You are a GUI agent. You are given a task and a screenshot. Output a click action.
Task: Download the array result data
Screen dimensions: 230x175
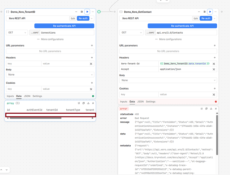point(88,103)
